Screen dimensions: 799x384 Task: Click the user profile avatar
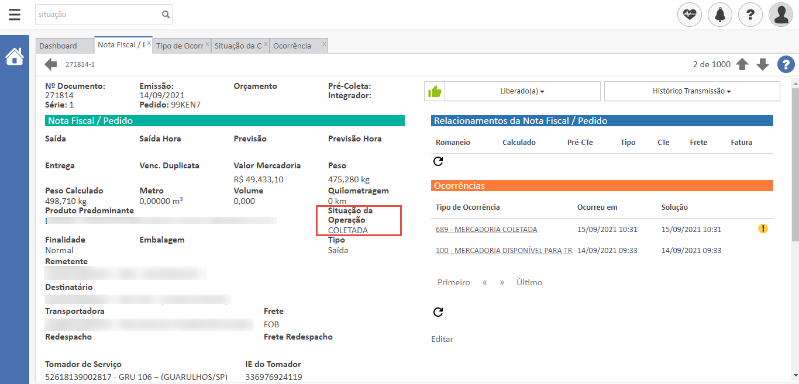click(781, 15)
